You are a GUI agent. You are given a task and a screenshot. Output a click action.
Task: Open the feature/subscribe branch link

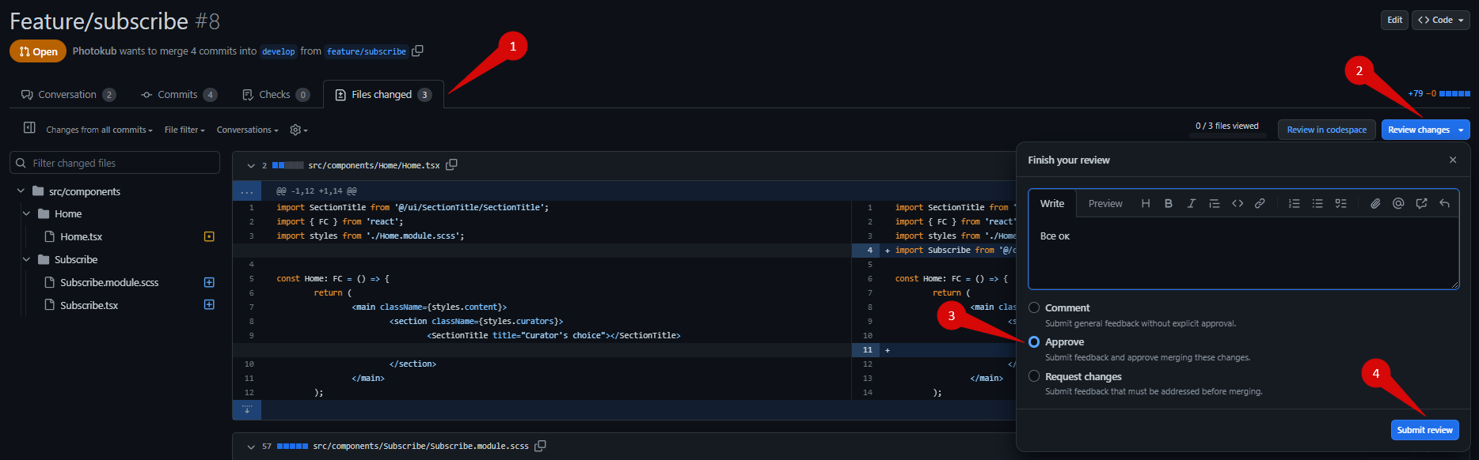366,51
